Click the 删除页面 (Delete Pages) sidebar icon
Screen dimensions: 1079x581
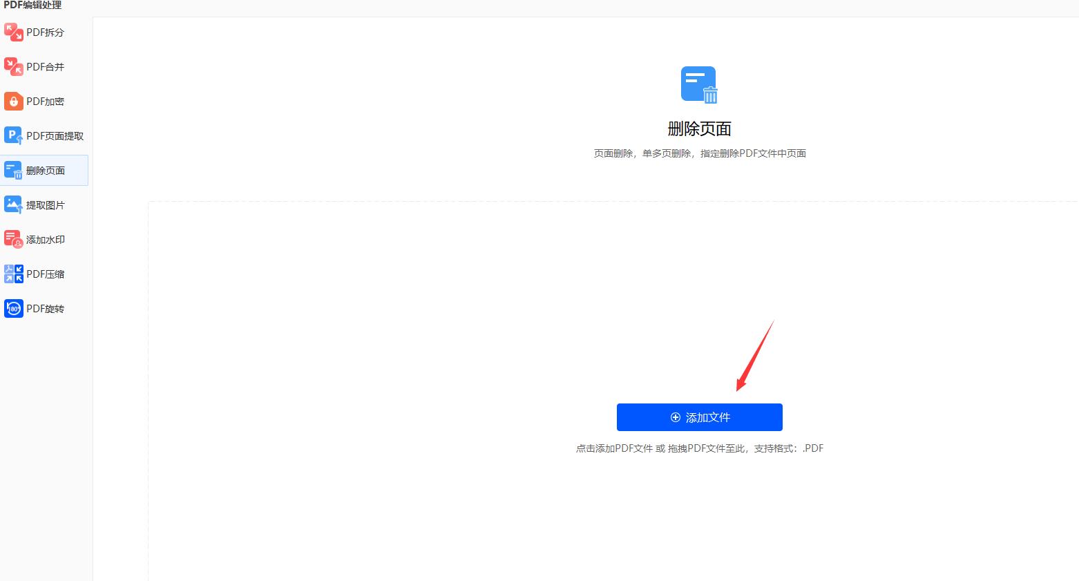(14, 170)
